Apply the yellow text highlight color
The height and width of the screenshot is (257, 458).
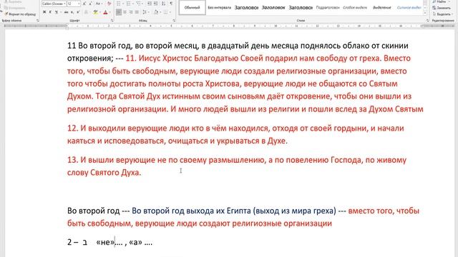click(95, 12)
